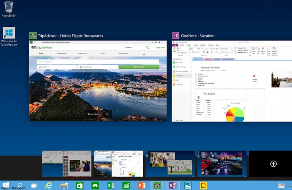Image resolution: width=292 pixels, height=190 pixels.
Task: Click the TripAdvisor search magnifier icon
Action: 147,48
